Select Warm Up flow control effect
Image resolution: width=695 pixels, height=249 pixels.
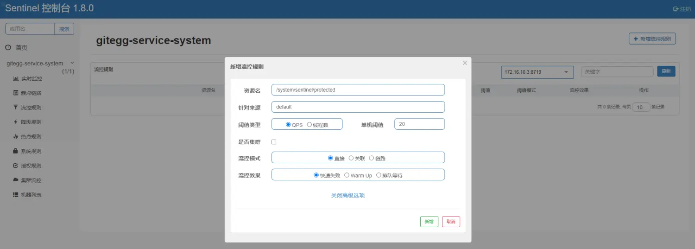pyautogui.click(x=347, y=175)
